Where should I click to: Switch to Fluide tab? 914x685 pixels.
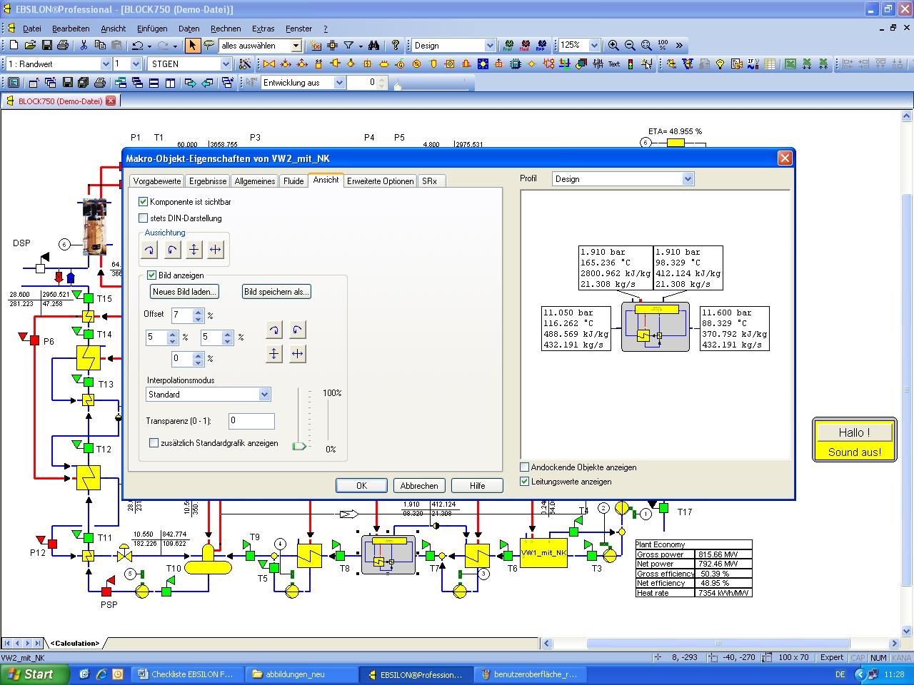293,181
